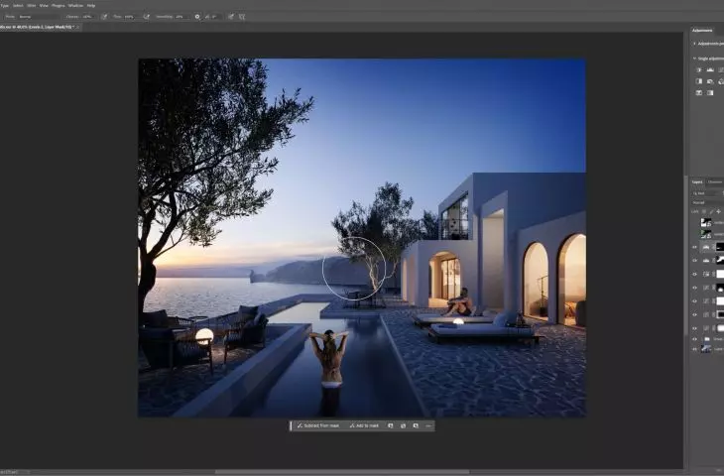Select the bottom image layer thumbnail

coord(706,349)
